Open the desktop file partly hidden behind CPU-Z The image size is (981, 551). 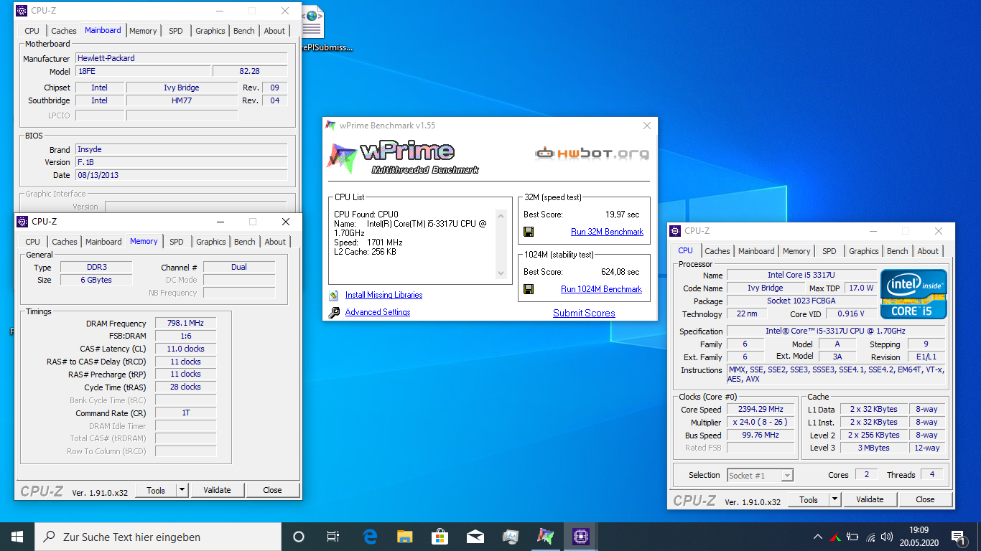pos(321,30)
